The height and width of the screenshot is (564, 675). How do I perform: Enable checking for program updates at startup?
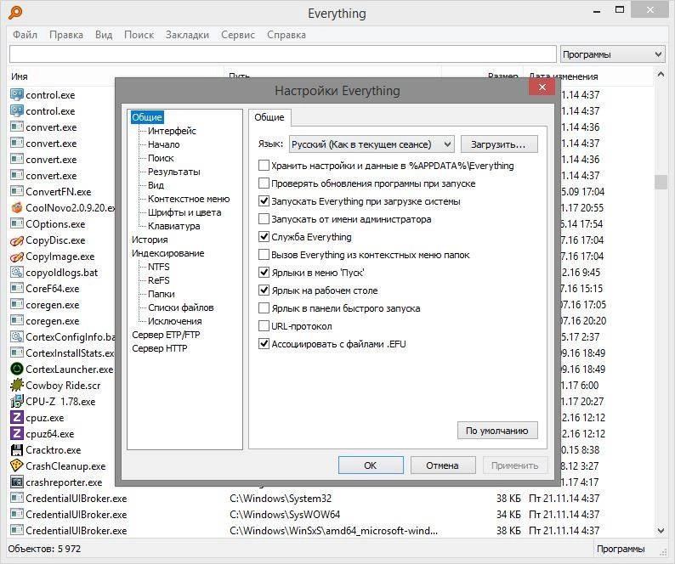pos(264,183)
